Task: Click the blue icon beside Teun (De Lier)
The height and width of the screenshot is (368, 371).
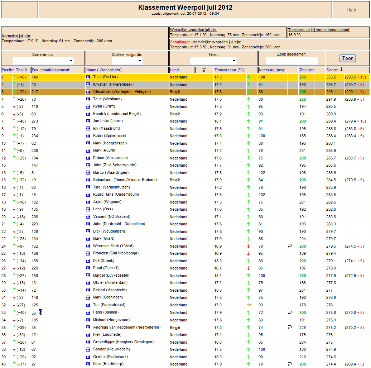Action: pos(88,77)
